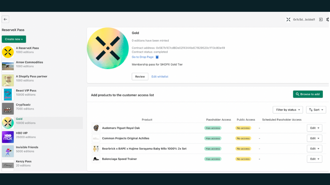Click the HBO Max pass icon in sidebar
This screenshot has height=185, width=330.
click(x=8, y=137)
